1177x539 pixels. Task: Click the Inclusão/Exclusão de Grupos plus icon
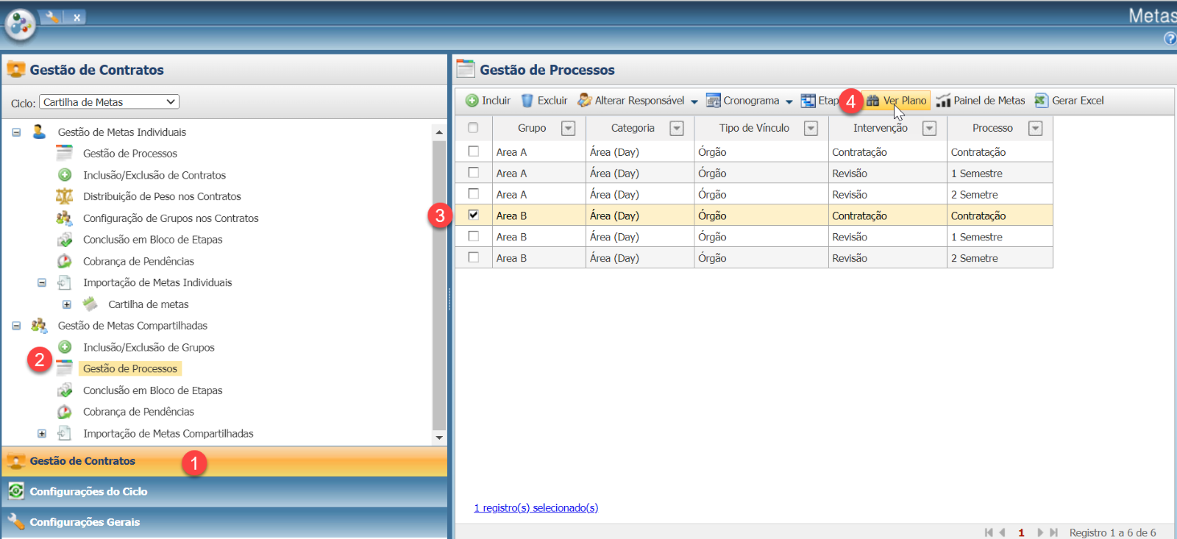click(65, 347)
